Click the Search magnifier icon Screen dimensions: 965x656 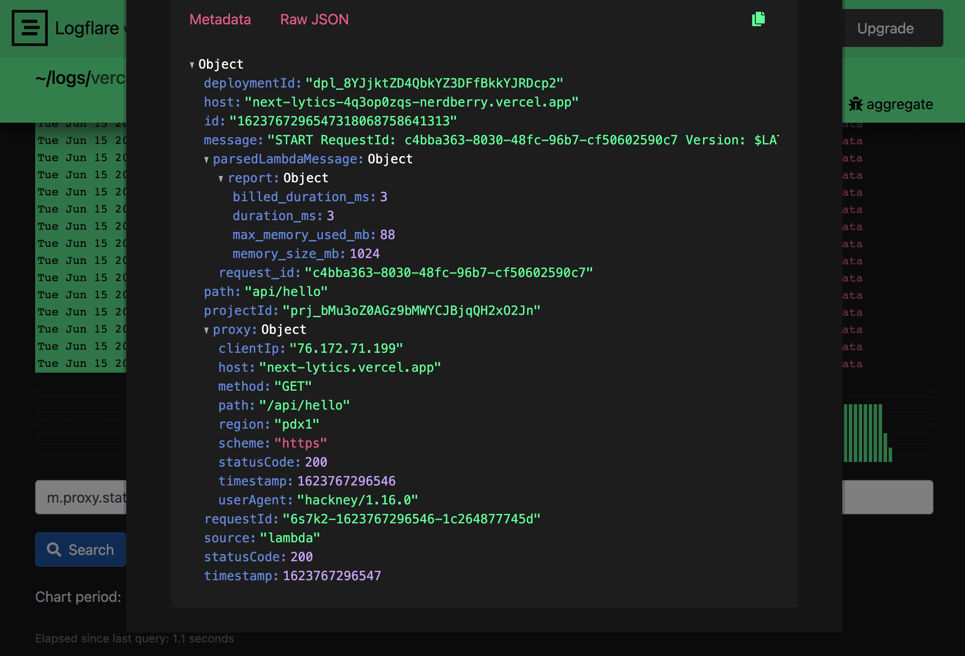click(x=54, y=550)
